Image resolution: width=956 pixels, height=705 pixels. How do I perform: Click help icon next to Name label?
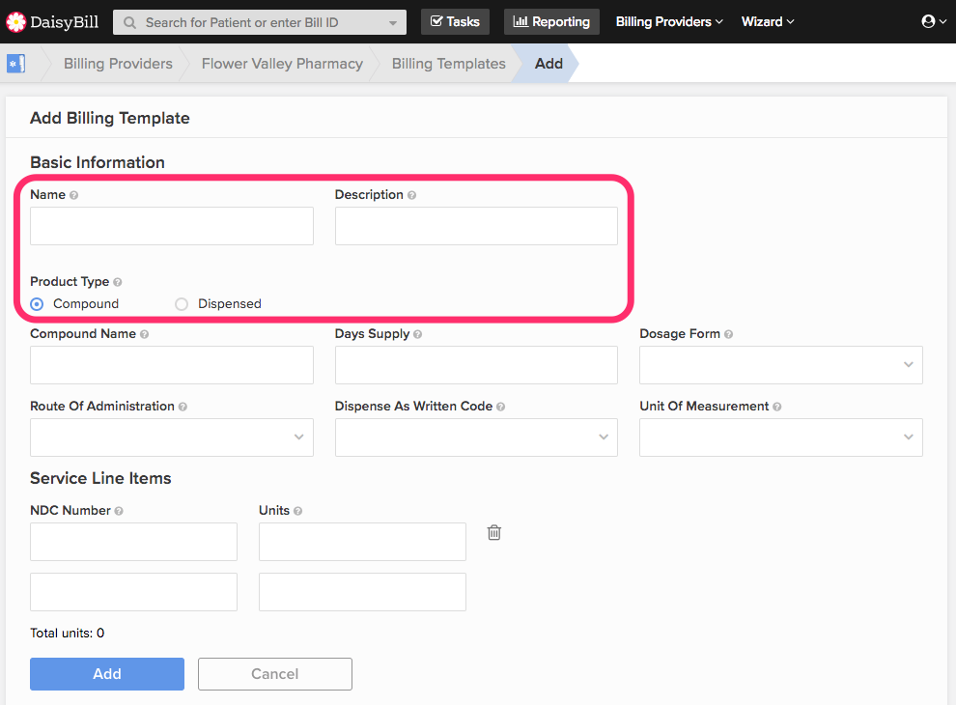coord(73,195)
